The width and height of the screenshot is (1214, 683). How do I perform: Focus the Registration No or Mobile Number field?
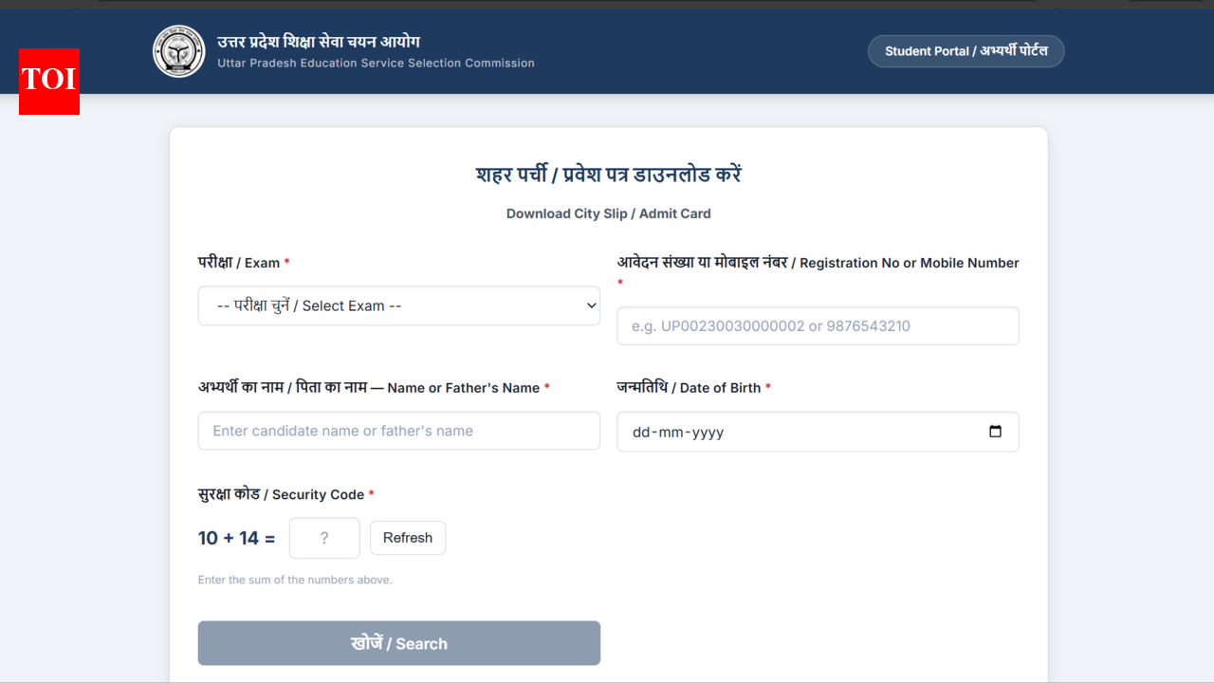(x=818, y=325)
